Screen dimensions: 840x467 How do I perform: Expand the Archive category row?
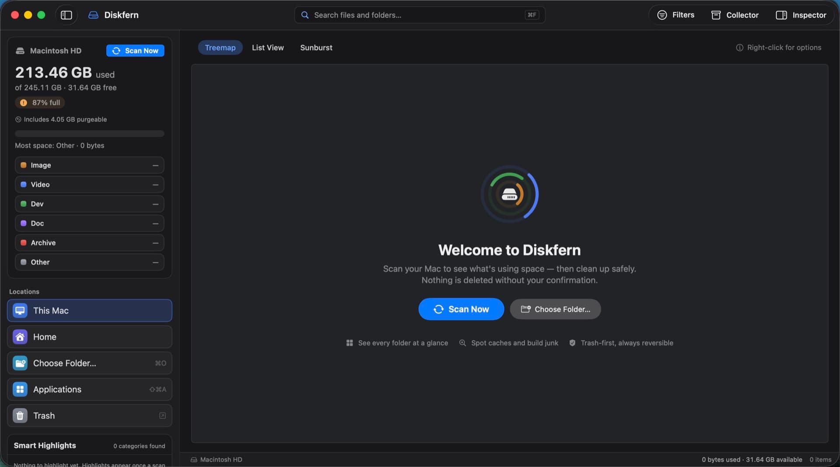[90, 243]
